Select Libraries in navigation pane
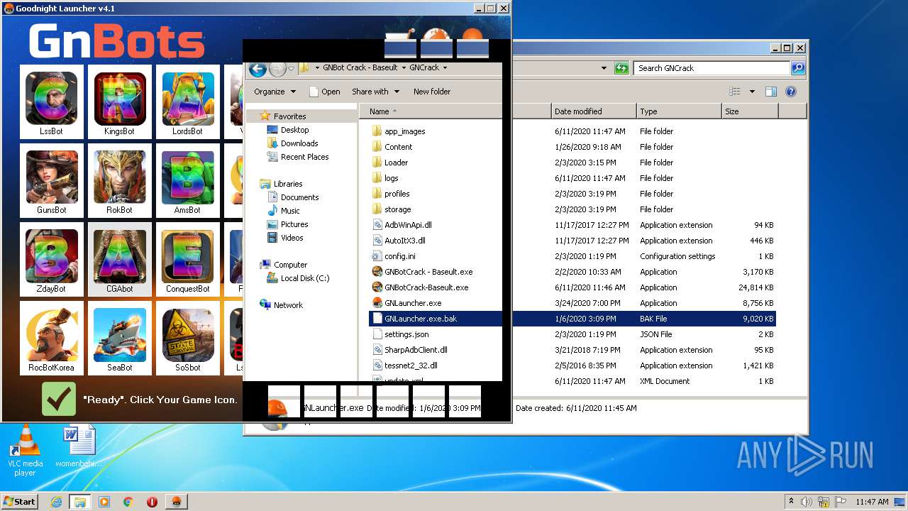The height and width of the screenshot is (511, 908). [x=288, y=184]
